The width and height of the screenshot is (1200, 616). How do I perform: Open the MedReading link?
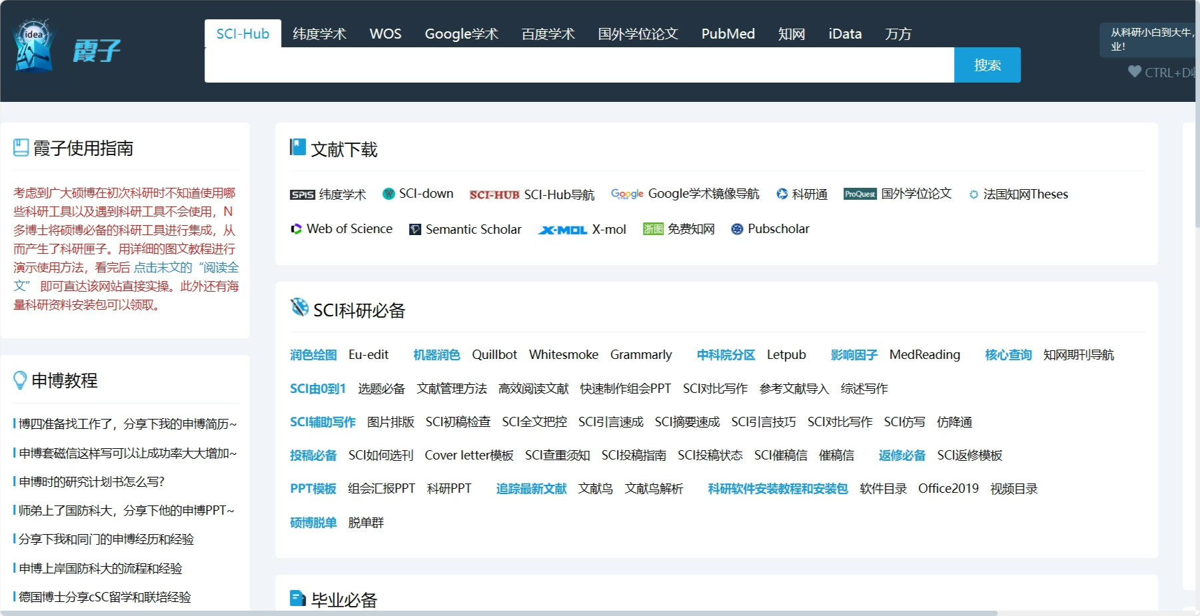coord(925,355)
